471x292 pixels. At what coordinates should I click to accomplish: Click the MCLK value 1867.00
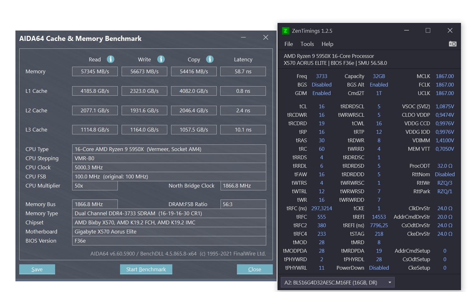point(445,76)
